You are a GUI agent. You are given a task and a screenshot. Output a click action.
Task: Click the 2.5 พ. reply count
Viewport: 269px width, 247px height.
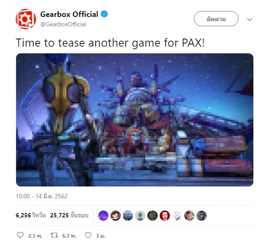pyautogui.click(x=35, y=236)
